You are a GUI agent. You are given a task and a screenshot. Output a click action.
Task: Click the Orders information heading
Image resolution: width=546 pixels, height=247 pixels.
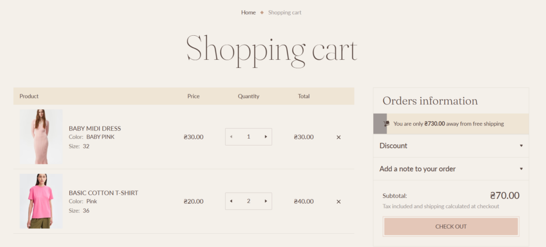point(430,101)
